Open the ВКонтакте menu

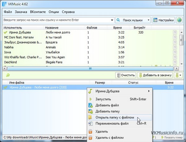(x=38, y=12)
